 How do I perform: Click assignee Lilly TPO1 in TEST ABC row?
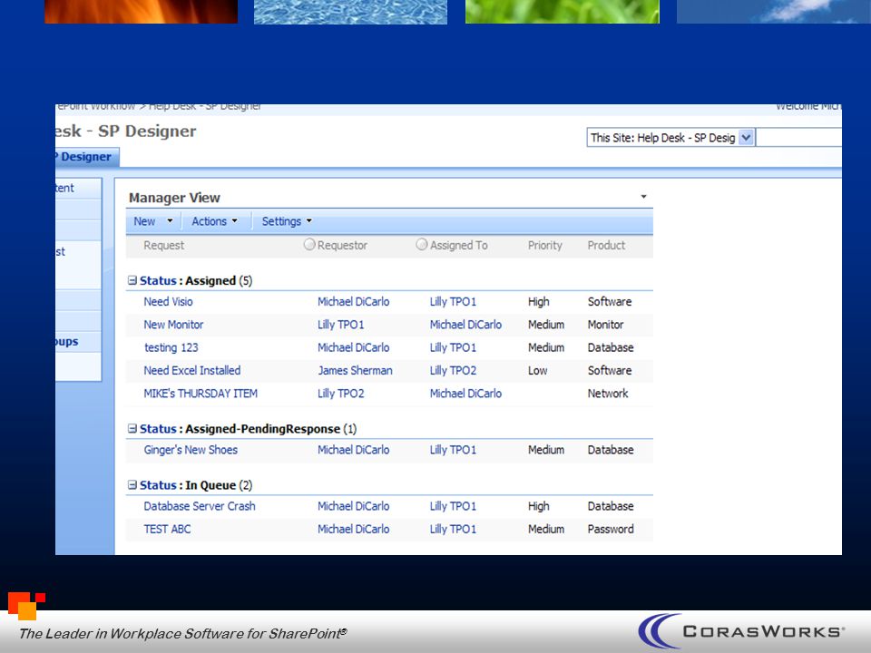453,529
